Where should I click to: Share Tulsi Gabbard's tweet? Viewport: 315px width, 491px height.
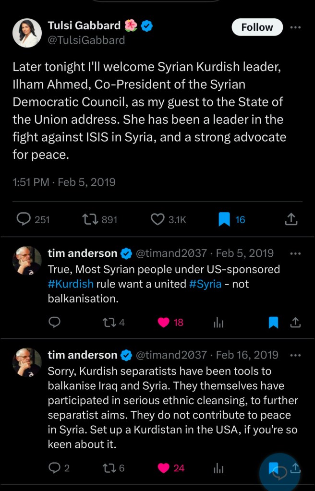click(291, 219)
